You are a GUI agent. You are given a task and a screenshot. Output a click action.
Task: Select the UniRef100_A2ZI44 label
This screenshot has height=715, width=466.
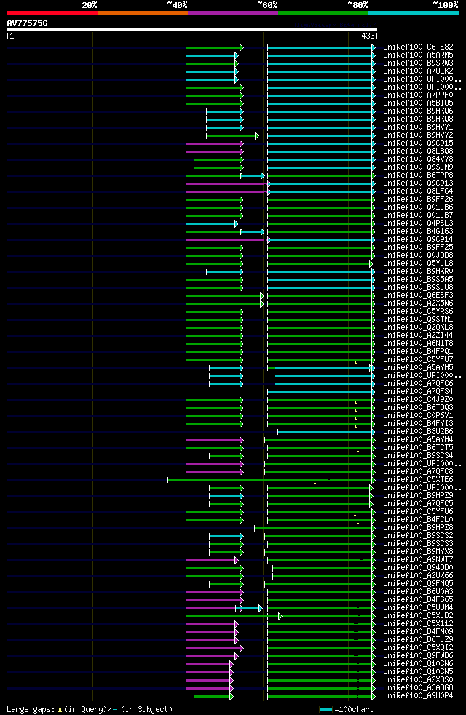tap(418, 336)
